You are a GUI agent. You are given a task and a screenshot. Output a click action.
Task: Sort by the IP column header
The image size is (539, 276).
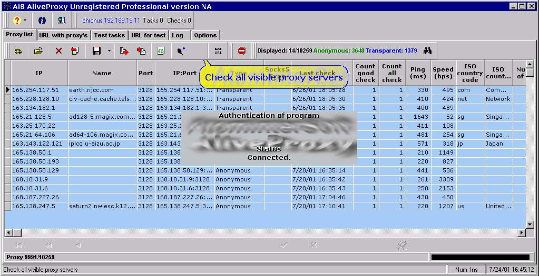tap(39, 73)
